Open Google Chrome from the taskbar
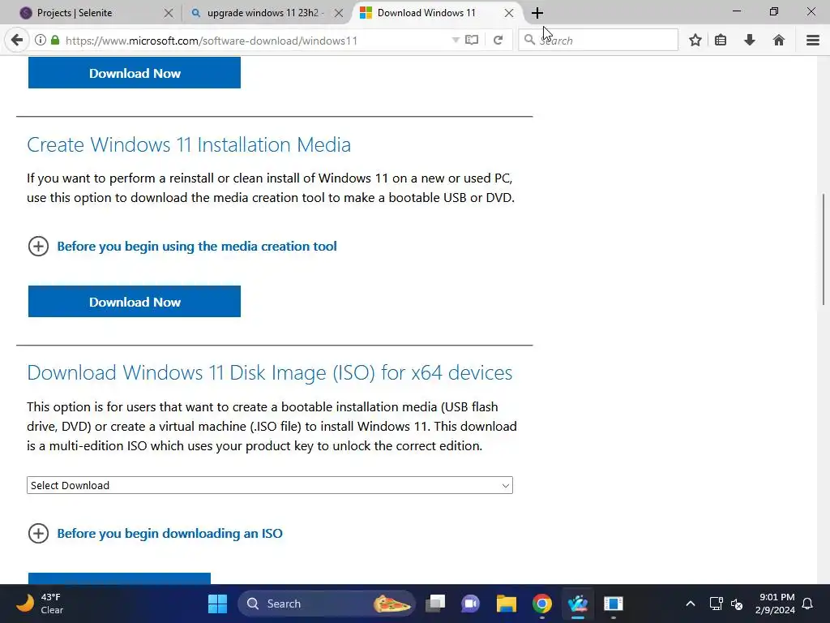 [x=542, y=604]
